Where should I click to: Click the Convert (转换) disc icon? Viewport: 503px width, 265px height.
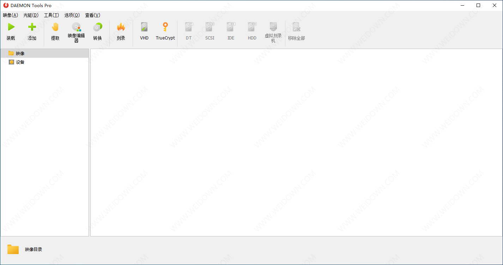coord(98,27)
